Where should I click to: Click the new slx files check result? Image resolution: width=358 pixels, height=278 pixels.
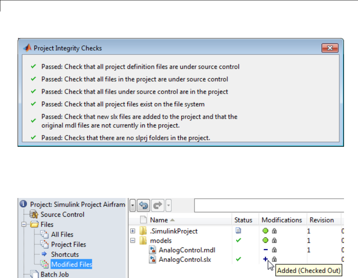pyautogui.click(x=139, y=121)
